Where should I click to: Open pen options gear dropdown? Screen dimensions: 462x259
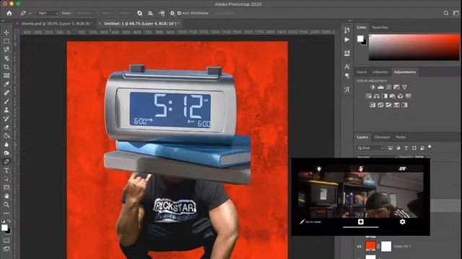(x=173, y=13)
